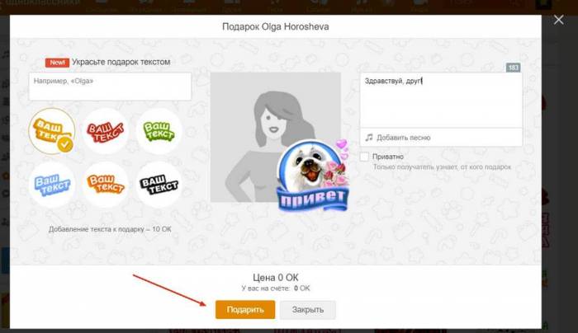Select the orange-yellow "Ваш текст" style

pyautogui.click(x=52, y=130)
